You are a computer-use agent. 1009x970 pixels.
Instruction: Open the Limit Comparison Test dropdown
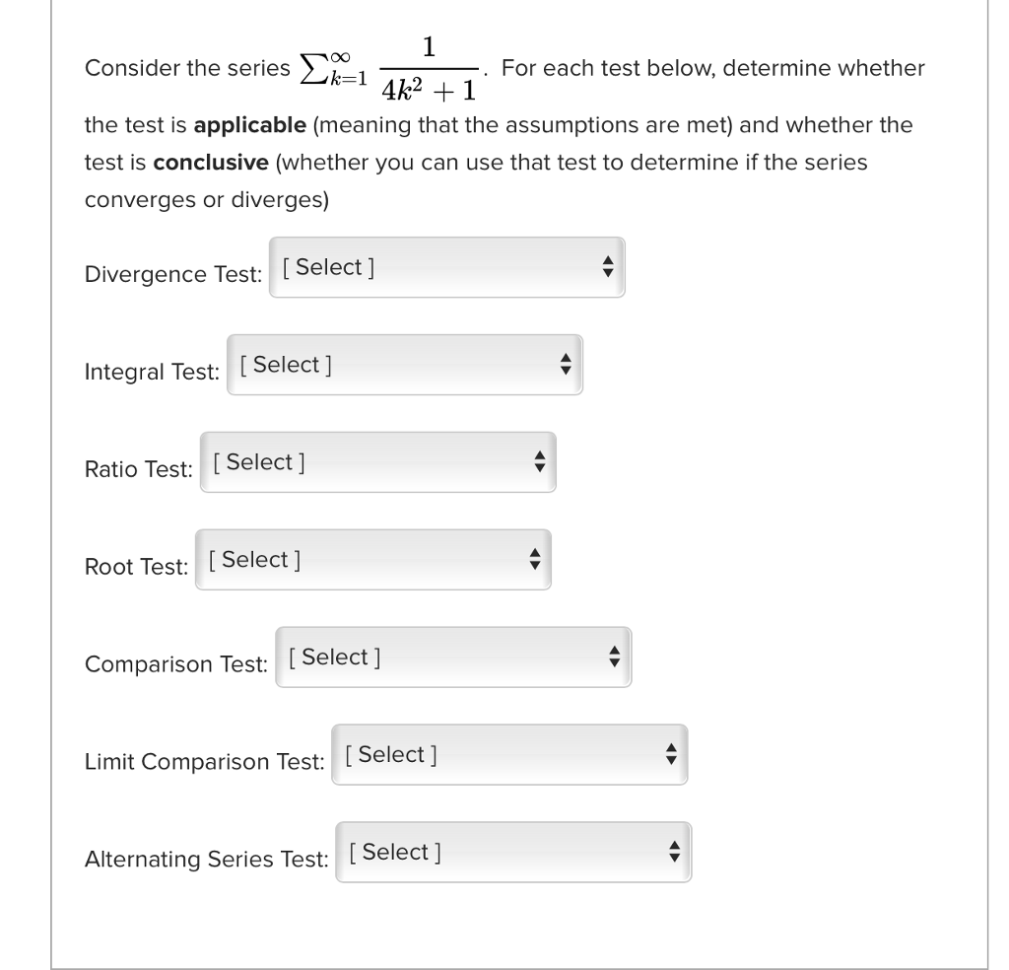[508, 754]
